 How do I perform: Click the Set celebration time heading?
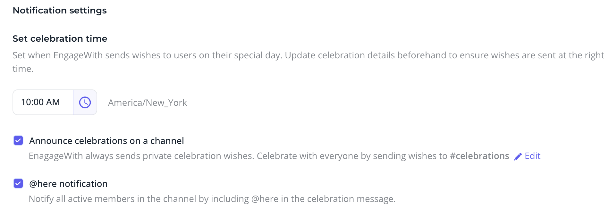pyautogui.click(x=60, y=38)
